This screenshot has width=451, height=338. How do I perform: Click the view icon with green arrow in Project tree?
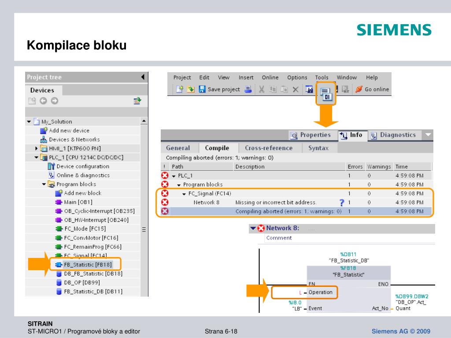[x=137, y=101]
